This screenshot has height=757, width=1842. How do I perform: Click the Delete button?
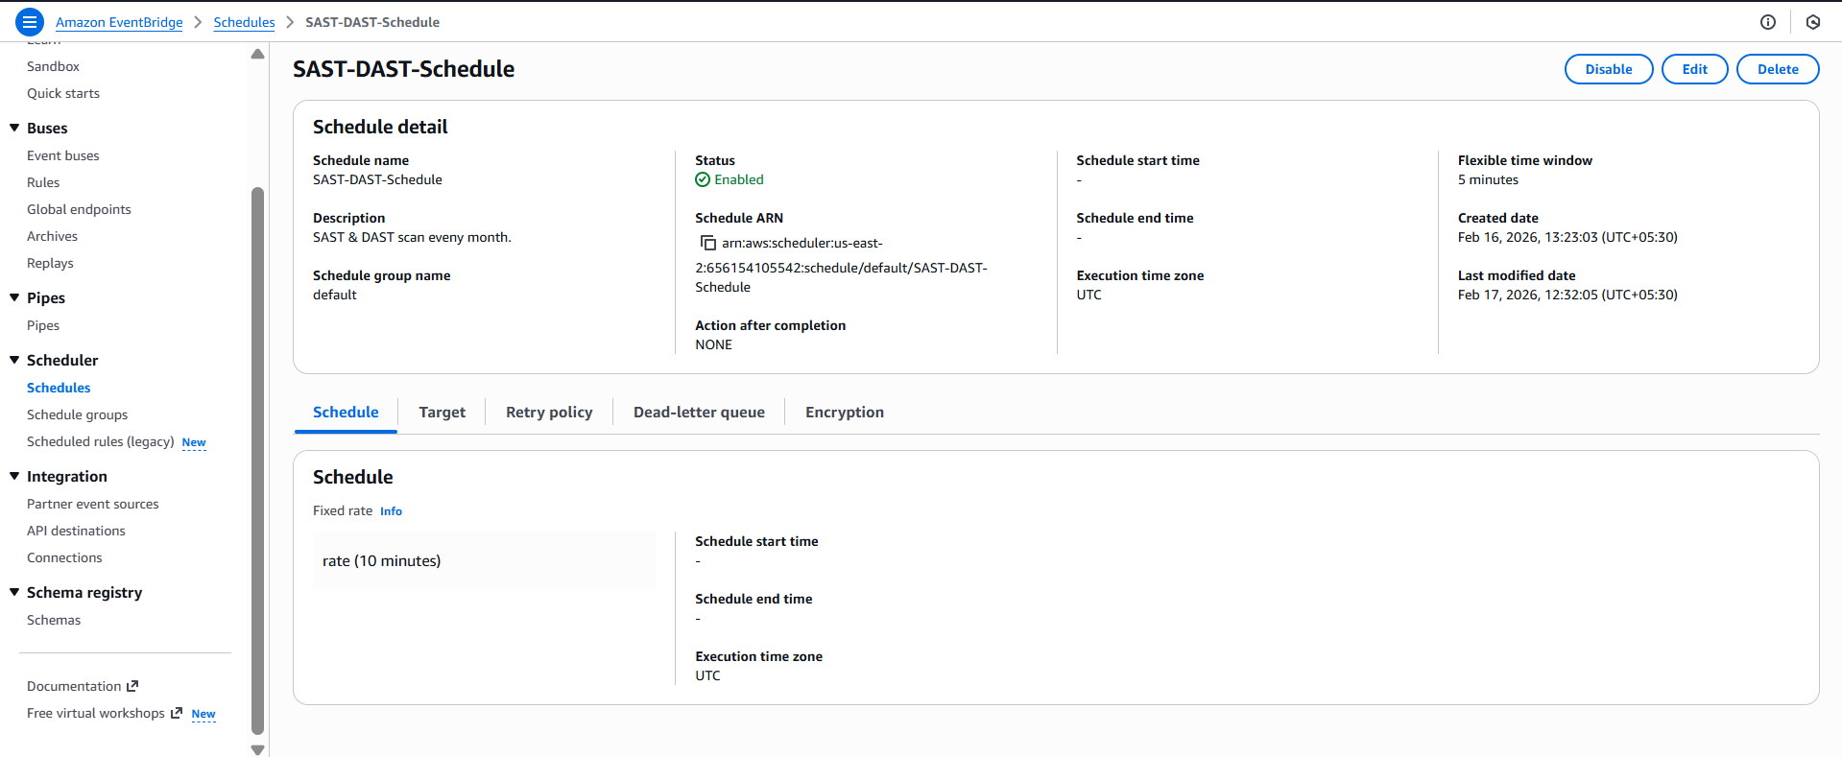[1778, 69]
